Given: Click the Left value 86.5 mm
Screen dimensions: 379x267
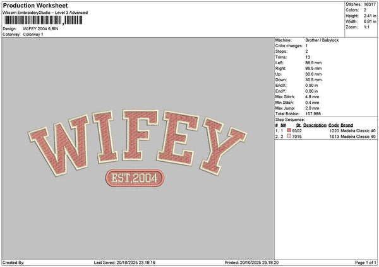Looking at the screenshot, I should (313, 62).
